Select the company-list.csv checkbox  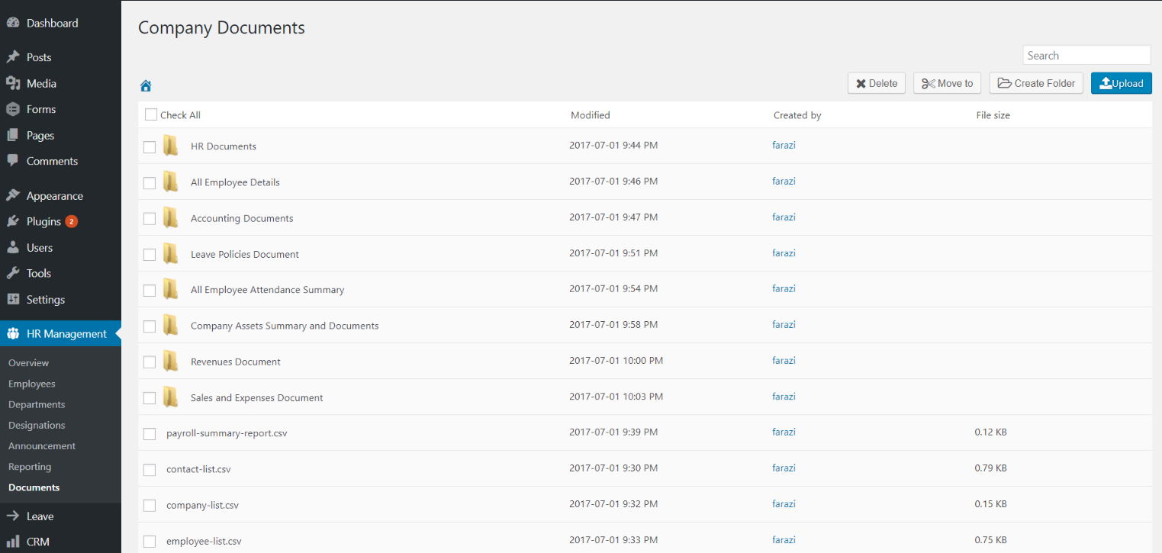pos(150,506)
